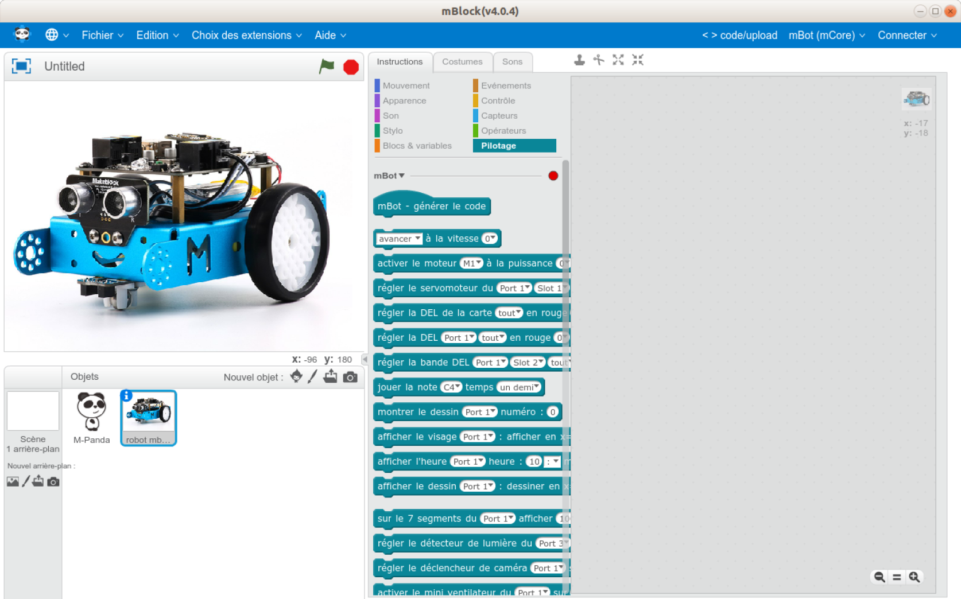Open the C4 note dropdown
This screenshot has height=599, width=961.
(x=451, y=387)
